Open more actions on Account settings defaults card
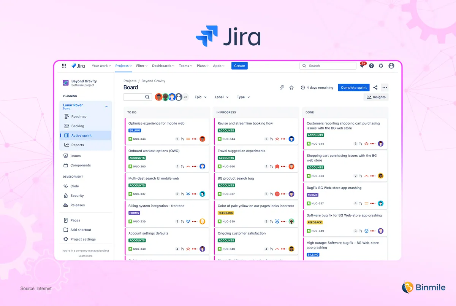Screen dimensions: 456x306 tap(194, 249)
